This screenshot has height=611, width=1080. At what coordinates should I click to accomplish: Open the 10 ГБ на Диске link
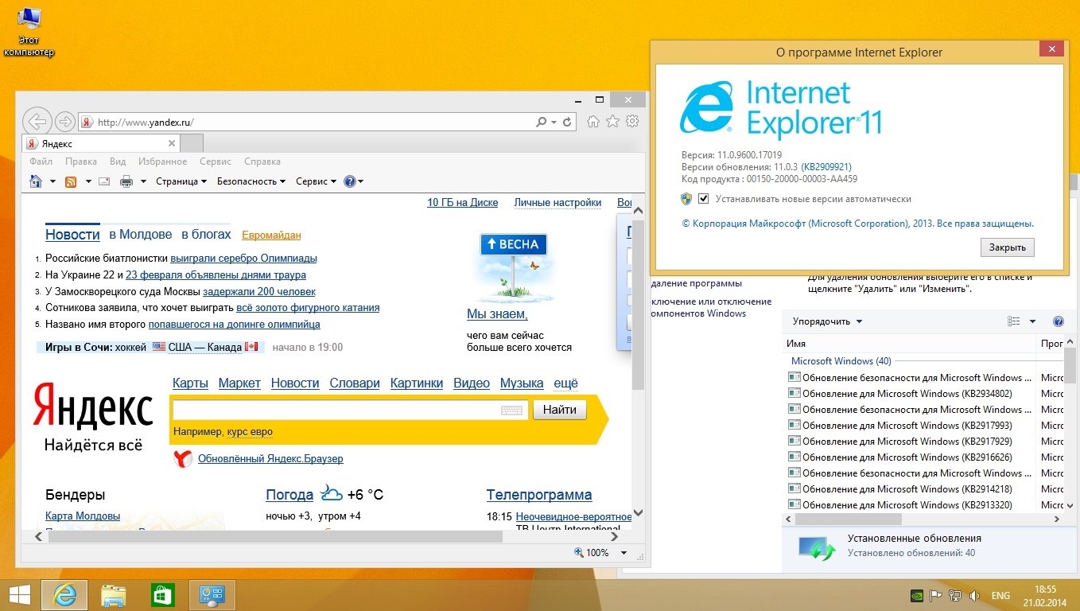463,203
